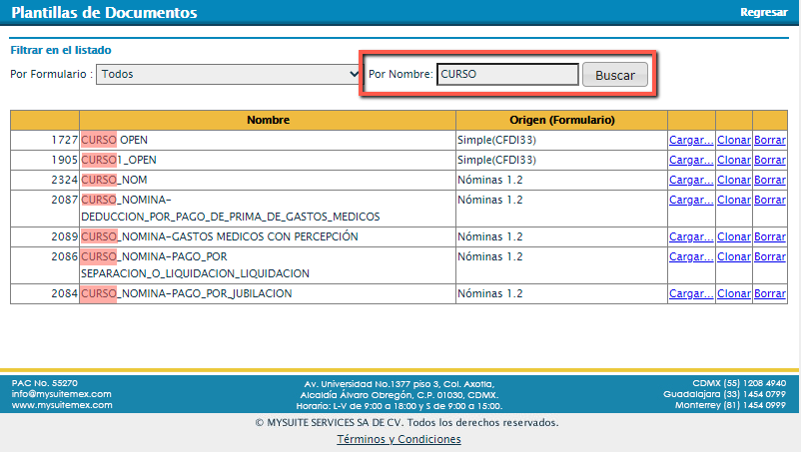Delete the CURSO OPEN template
This screenshot has height=452, width=801.
769,141
